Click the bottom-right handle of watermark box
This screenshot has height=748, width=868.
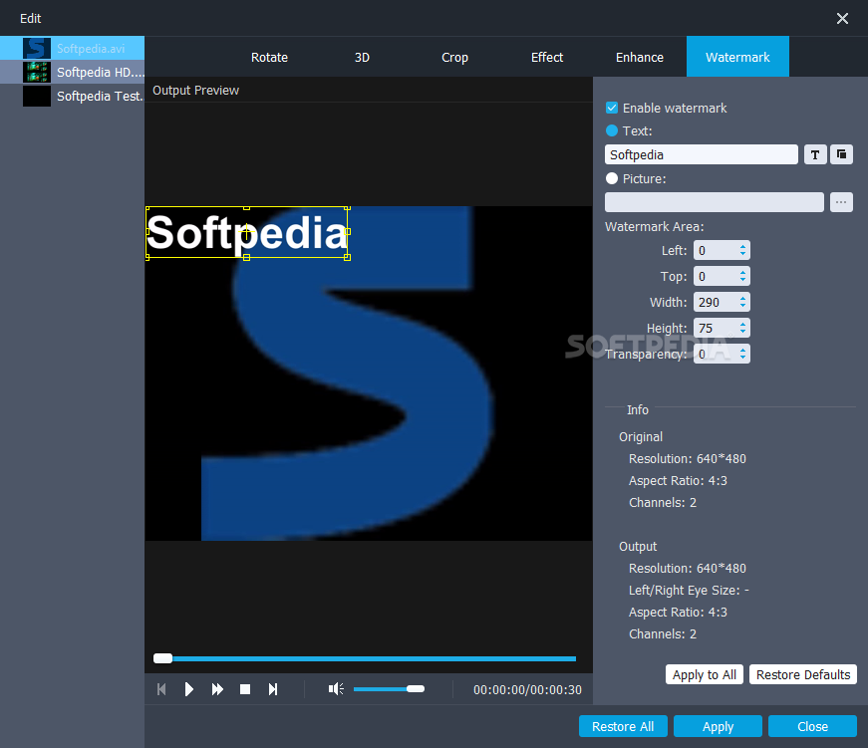pyautogui.click(x=347, y=257)
